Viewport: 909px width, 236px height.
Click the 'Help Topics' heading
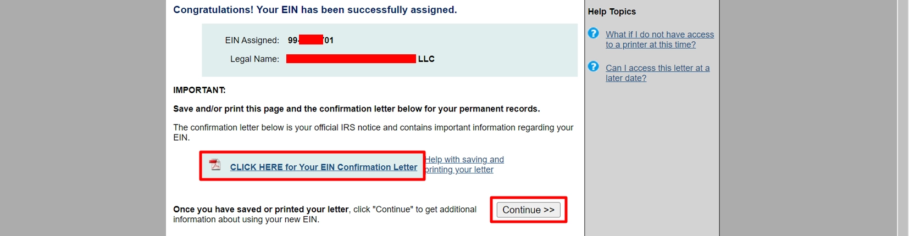click(612, 12)
